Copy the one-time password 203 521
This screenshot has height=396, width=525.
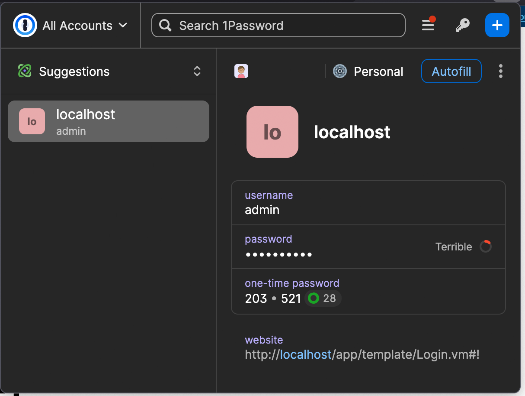272,298
